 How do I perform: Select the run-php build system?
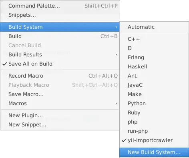click(154, 131)
